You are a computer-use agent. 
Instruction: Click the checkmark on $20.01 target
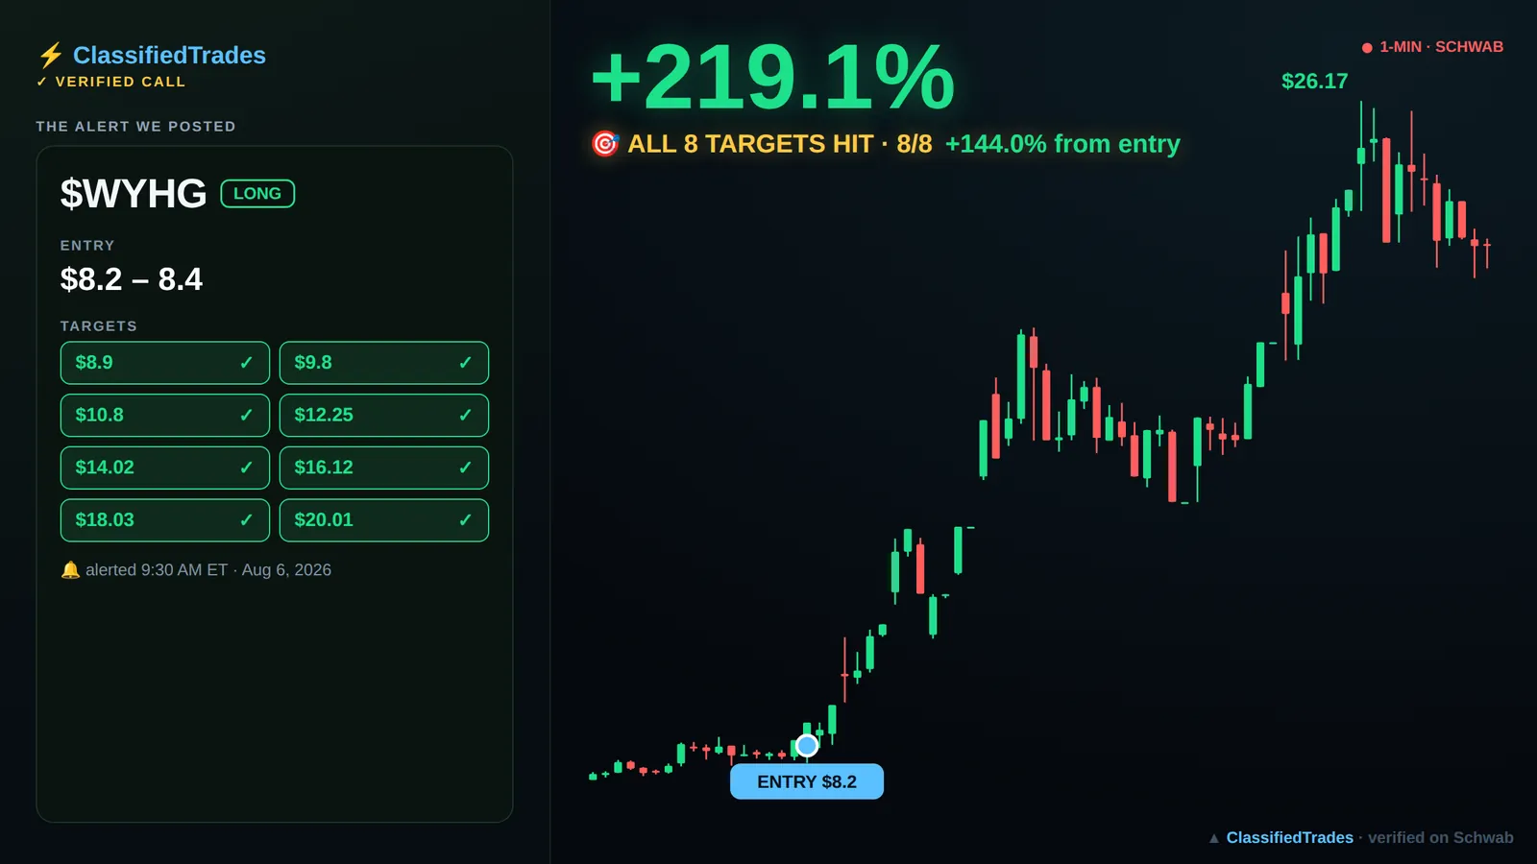pyautogui.click(x=465, y=519)
